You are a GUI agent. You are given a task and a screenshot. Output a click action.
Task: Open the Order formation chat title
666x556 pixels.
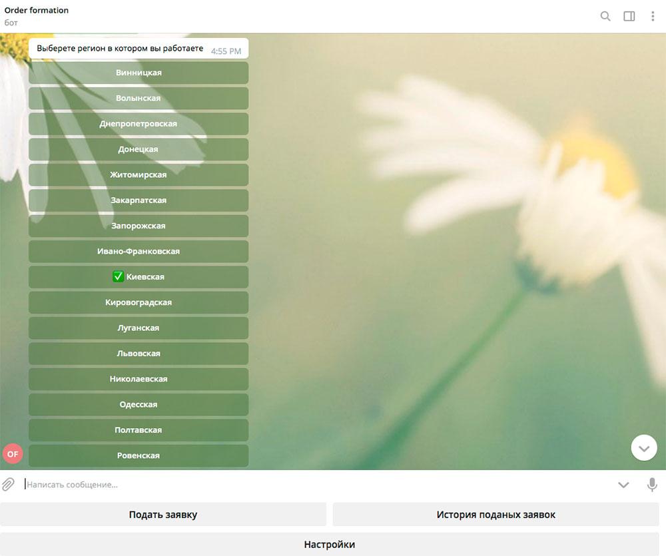coord(37,10)
